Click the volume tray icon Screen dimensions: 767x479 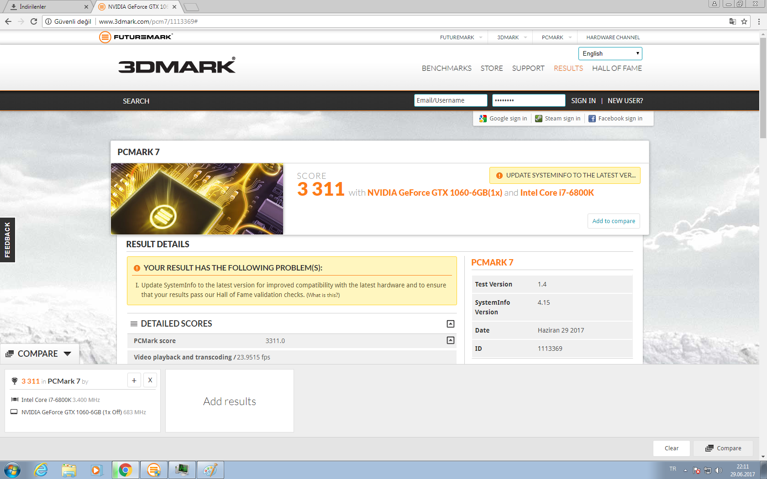coord(719,470)
